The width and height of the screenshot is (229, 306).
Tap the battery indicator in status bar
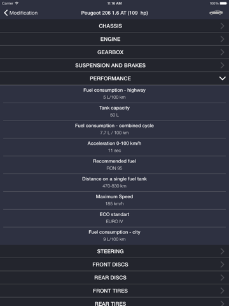click(223, 3)
